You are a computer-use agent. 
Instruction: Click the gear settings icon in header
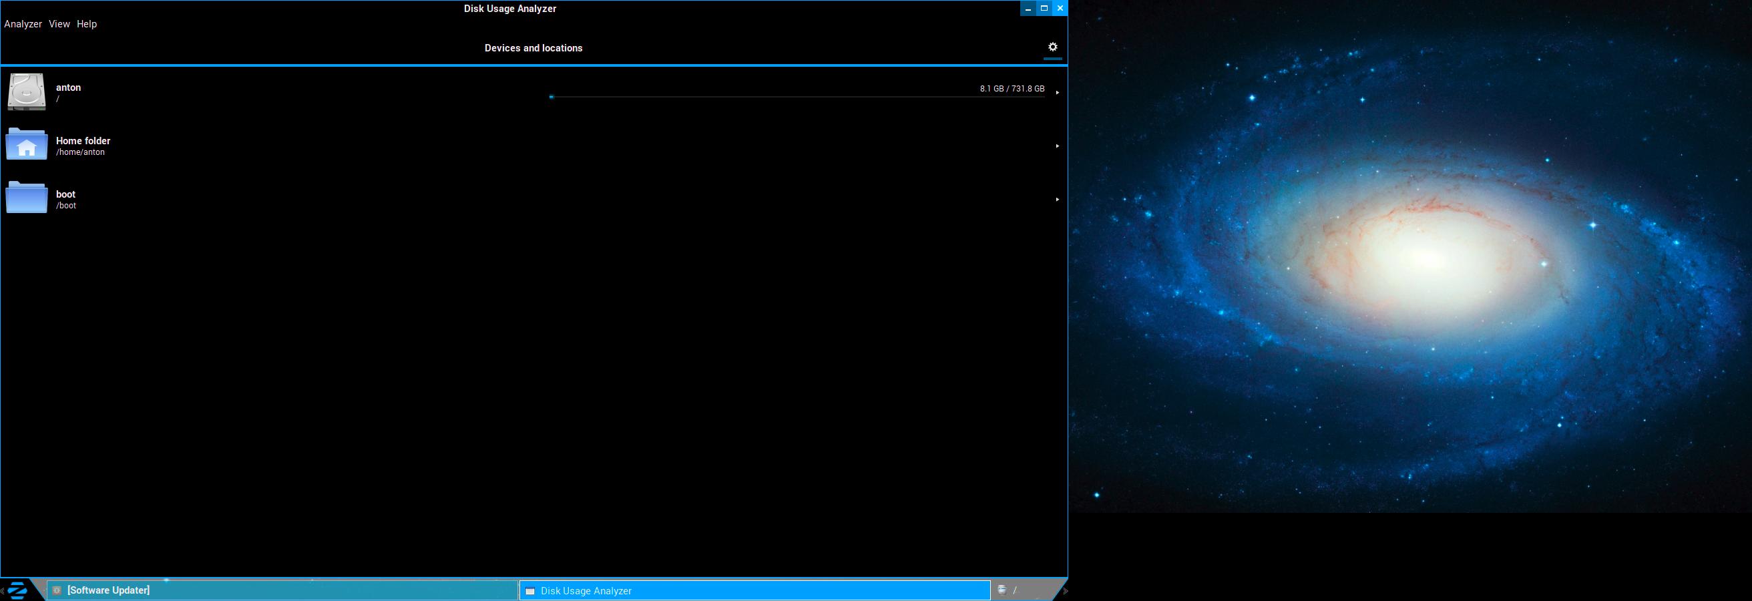pyautogui.click(x=1052, y=47)
